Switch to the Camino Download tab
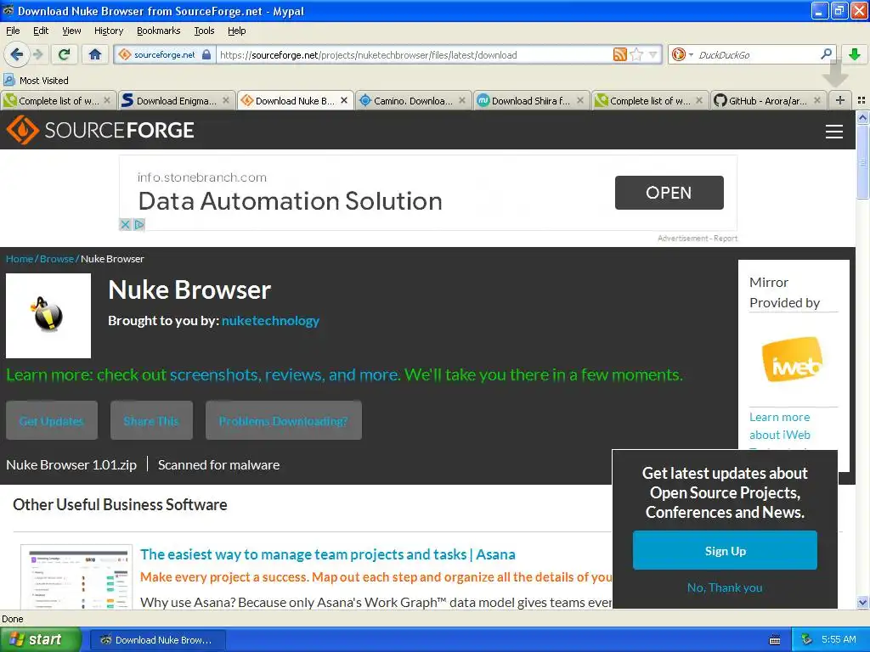This screenshot has height=652, width=870. tap(412, 100)
